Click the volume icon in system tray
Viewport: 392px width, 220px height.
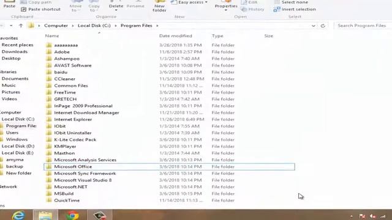pyautogui.click(x=372, y=216)
